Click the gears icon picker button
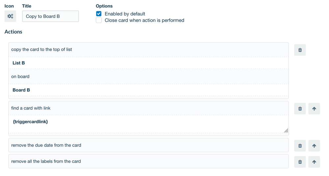 pos(10,16)
